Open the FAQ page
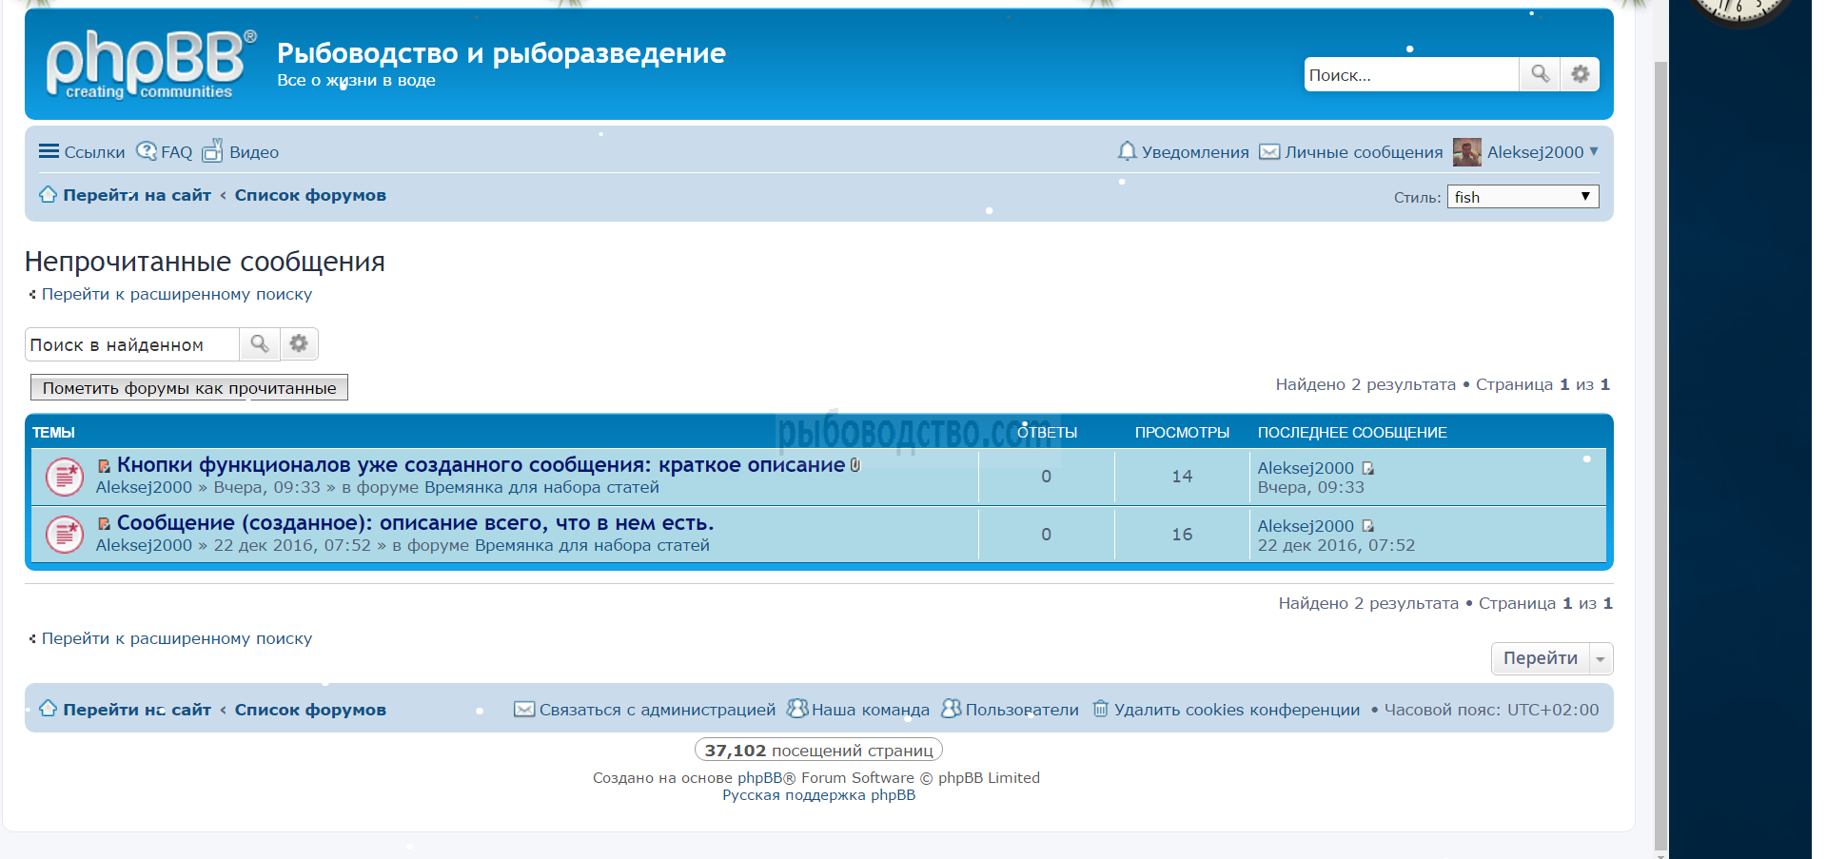 click(x=165, y=152)
